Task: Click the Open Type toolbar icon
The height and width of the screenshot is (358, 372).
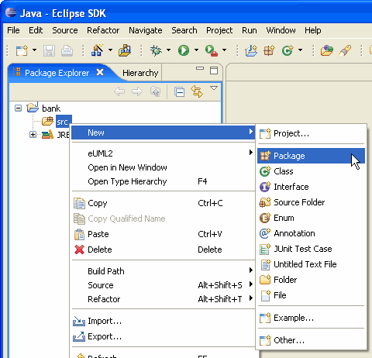Action: click(327, 50)
